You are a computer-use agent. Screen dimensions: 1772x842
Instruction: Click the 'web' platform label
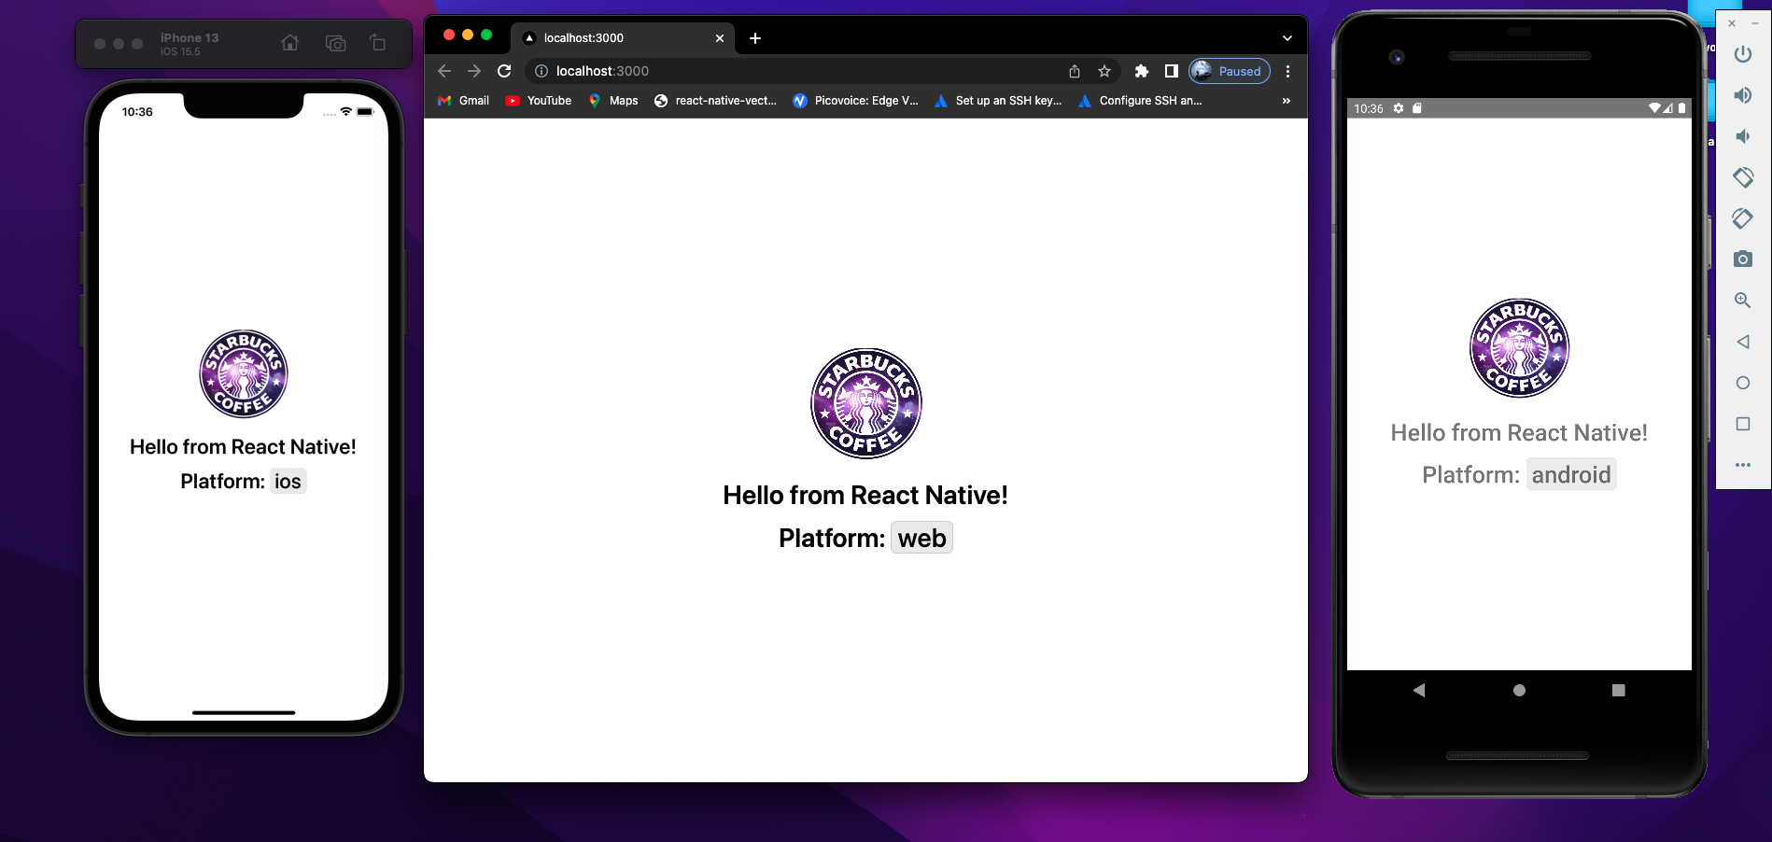(x=921, y=539)
